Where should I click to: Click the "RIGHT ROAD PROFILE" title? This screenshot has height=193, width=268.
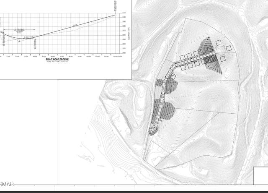click(57, 59)
